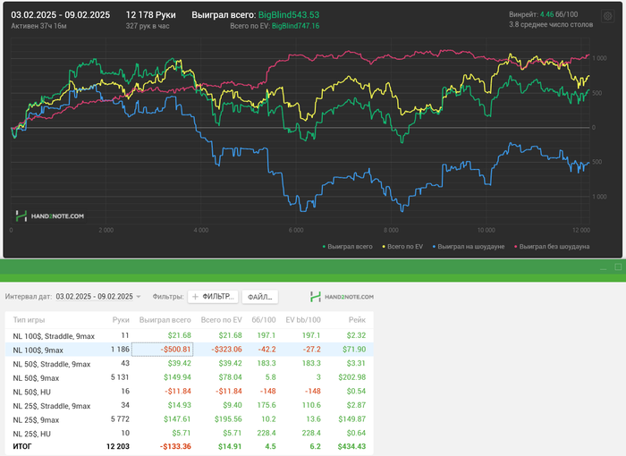Add a filter with the ФИЛЬТР button

[213, 296]
